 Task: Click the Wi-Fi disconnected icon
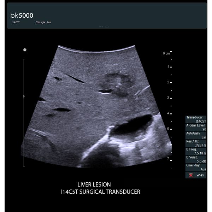[191, 175]
